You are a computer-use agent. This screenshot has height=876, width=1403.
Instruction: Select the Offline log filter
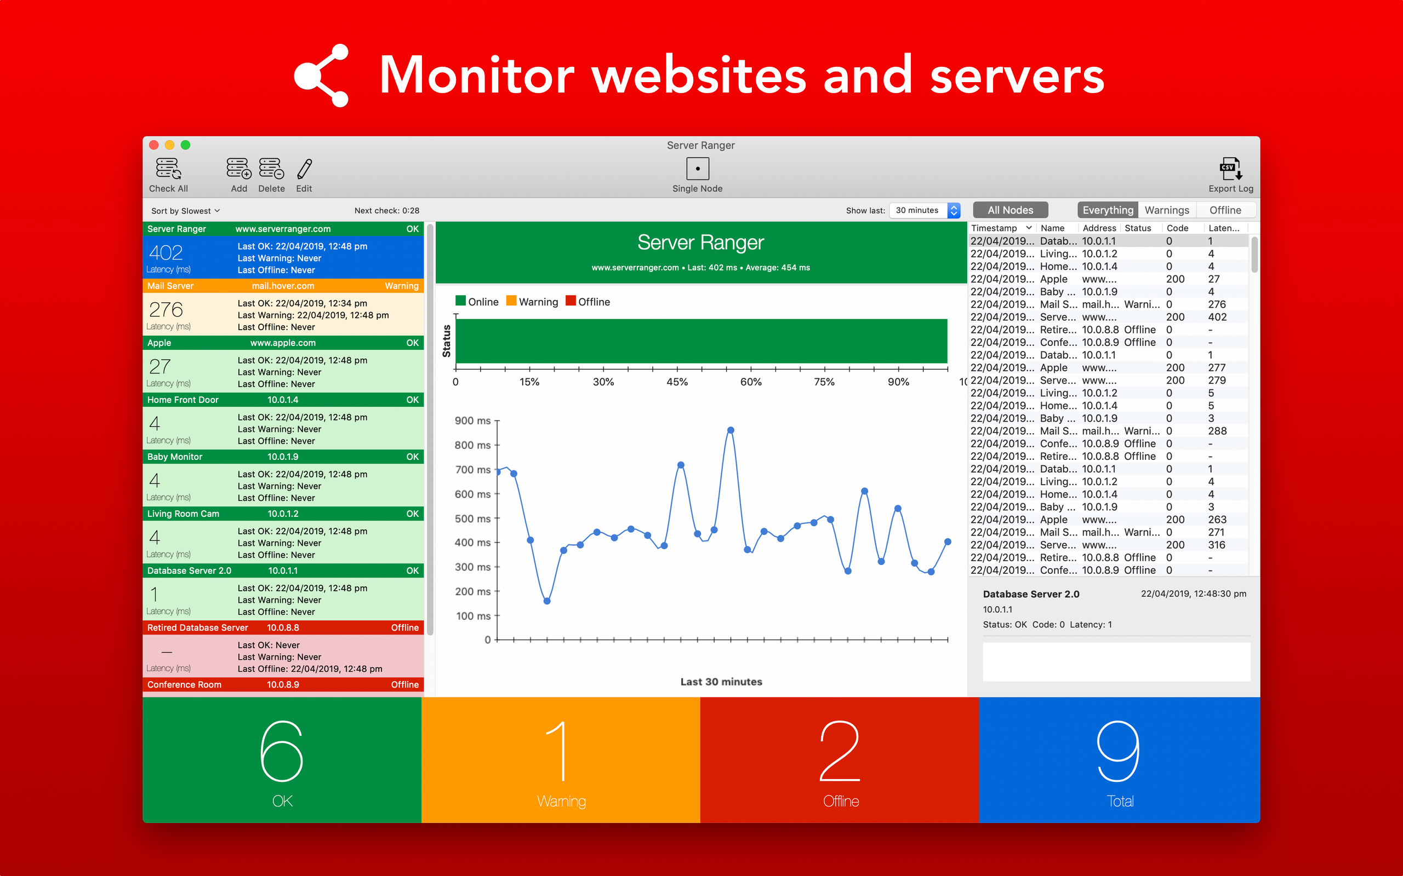coord(1225,210)
